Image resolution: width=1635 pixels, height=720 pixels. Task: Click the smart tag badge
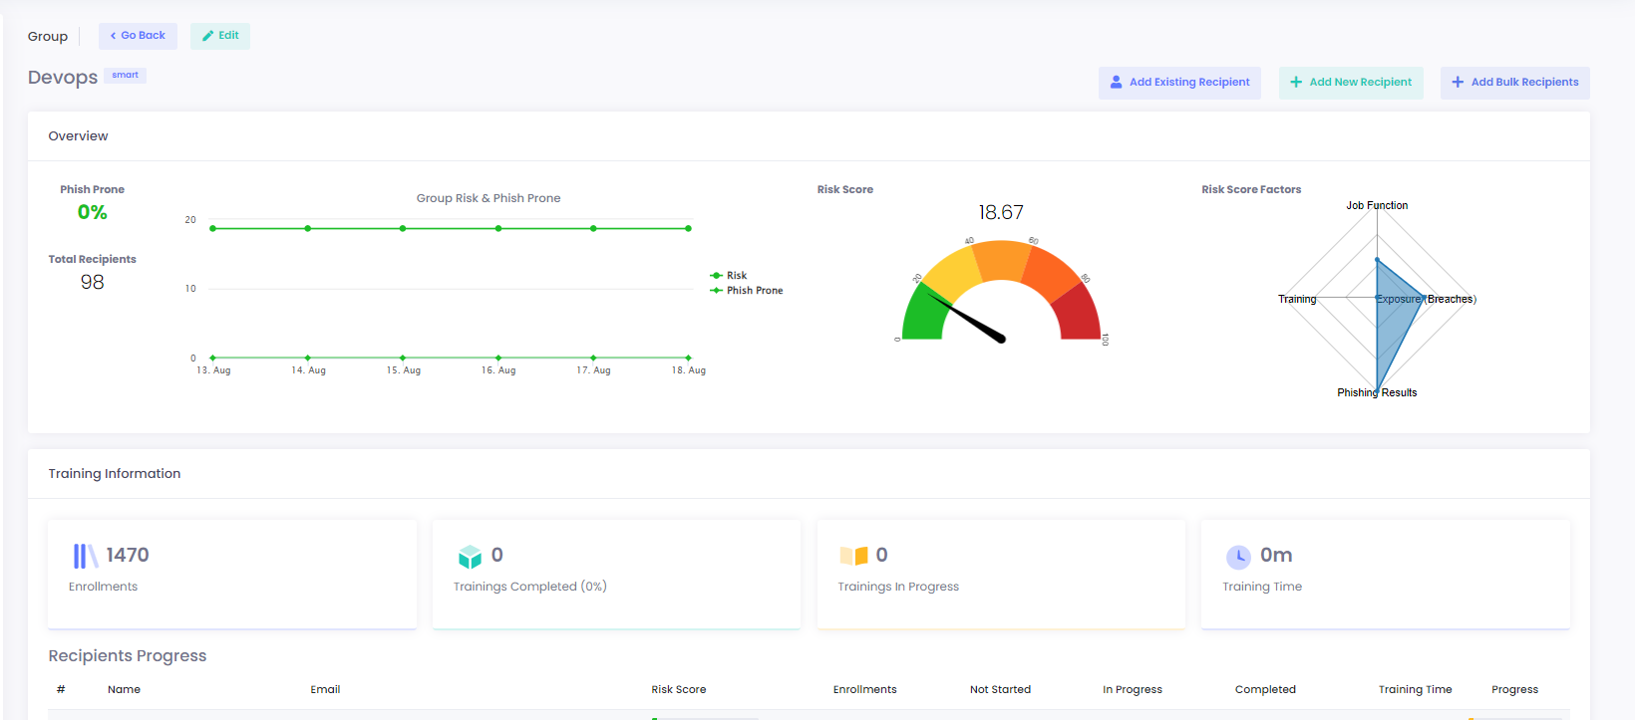[x=125, y=76]
